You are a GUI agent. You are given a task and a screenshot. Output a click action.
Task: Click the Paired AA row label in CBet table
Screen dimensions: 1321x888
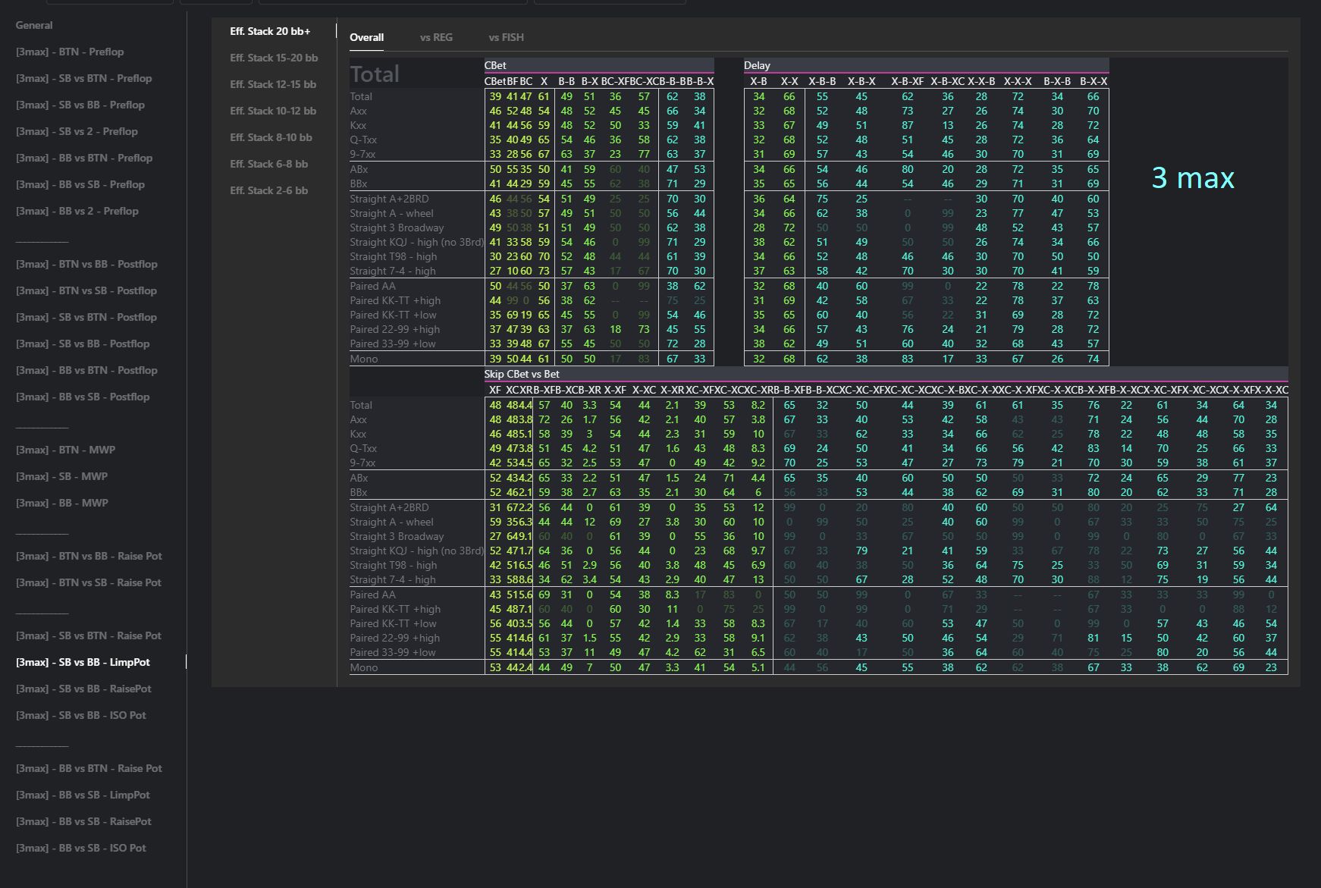coord(372,286)
